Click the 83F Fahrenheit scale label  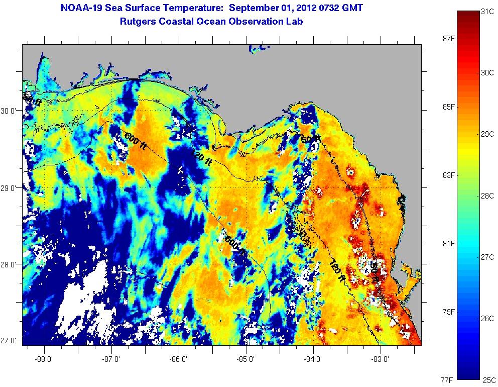click(x=448, y=175)
